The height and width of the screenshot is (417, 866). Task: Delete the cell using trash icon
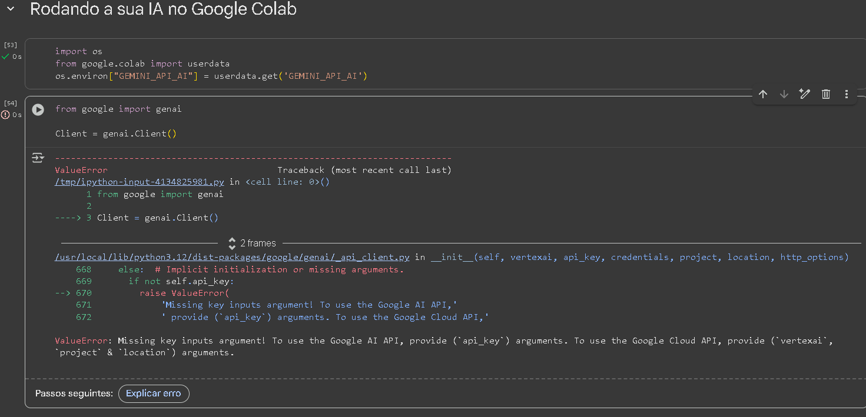tap(825, 94)
